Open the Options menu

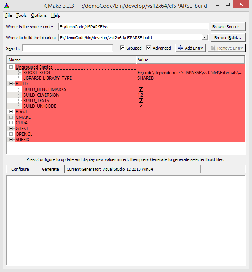pyautogui.click(x=39, y=15)
